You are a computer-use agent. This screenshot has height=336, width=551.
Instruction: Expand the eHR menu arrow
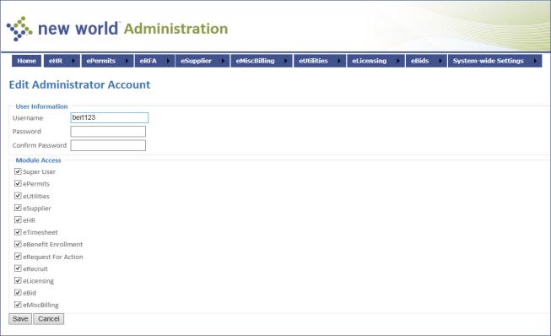[x=73, y=61]
